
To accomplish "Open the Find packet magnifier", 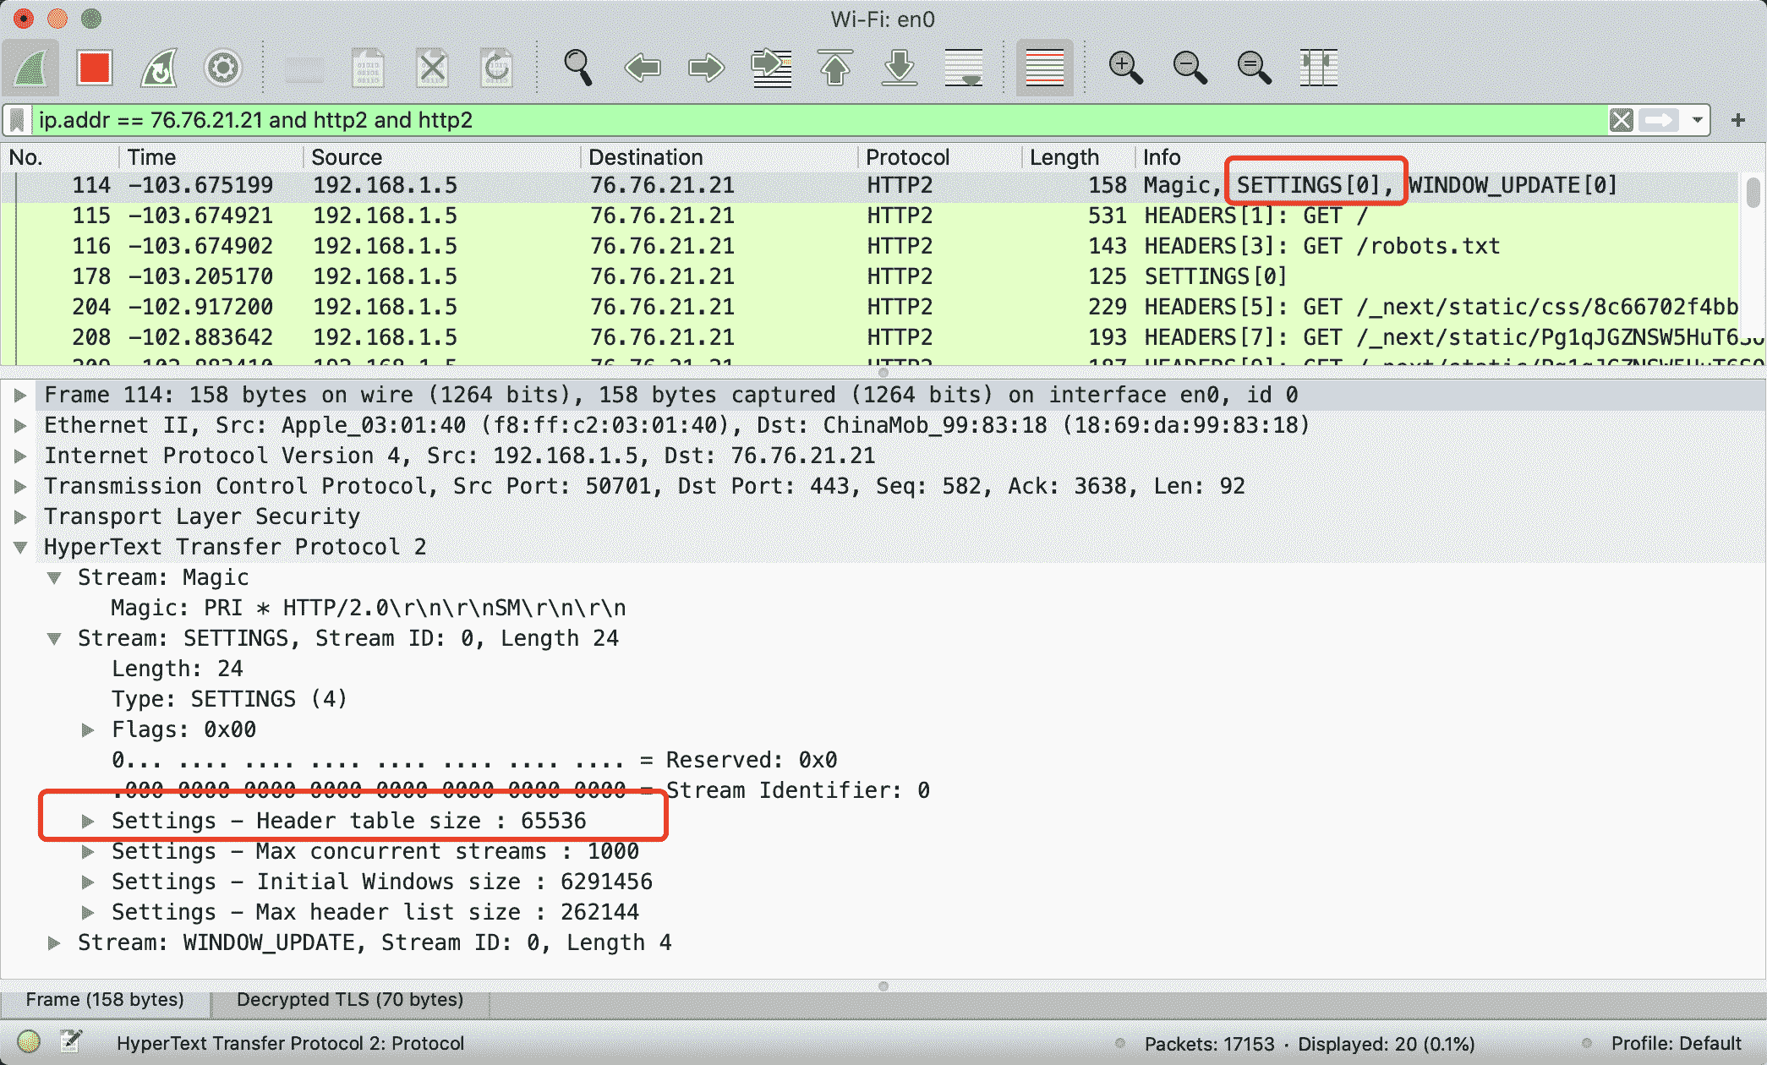I will tap(577, 68).
